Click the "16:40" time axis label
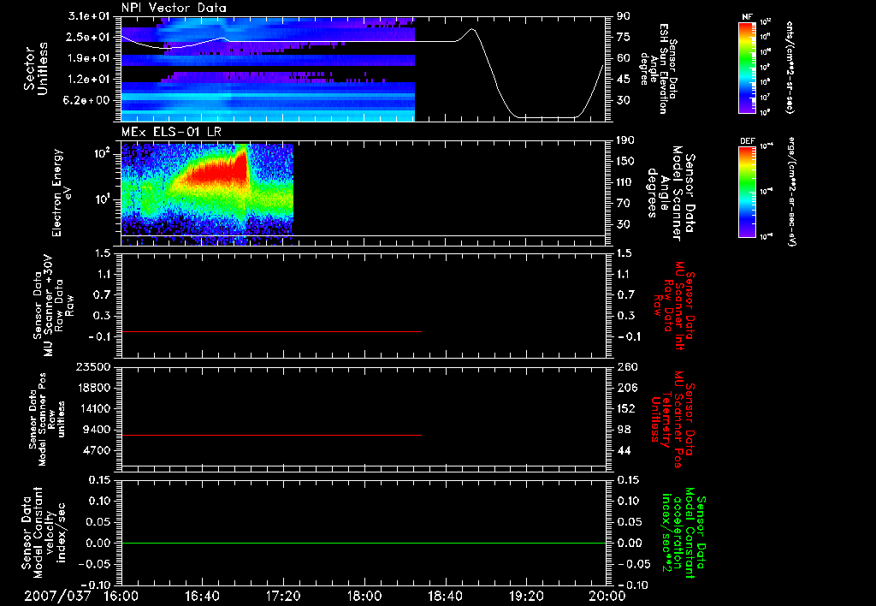Screen dimensions: 876x606 pyautogui.click(x=202, y=596)
